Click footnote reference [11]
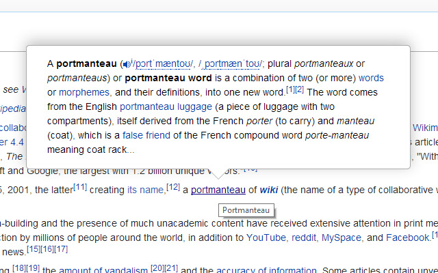The width and height of the screenshot is (438, 273). click(x=79, y=187)
